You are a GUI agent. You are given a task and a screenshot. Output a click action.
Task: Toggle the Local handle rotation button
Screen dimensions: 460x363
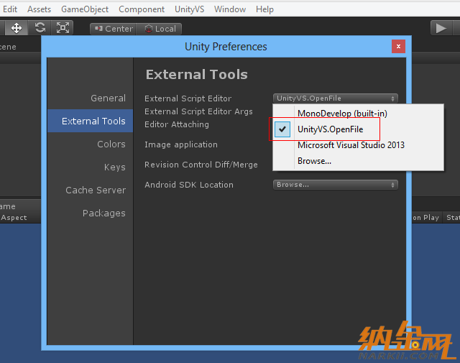[x=159, y=29]
